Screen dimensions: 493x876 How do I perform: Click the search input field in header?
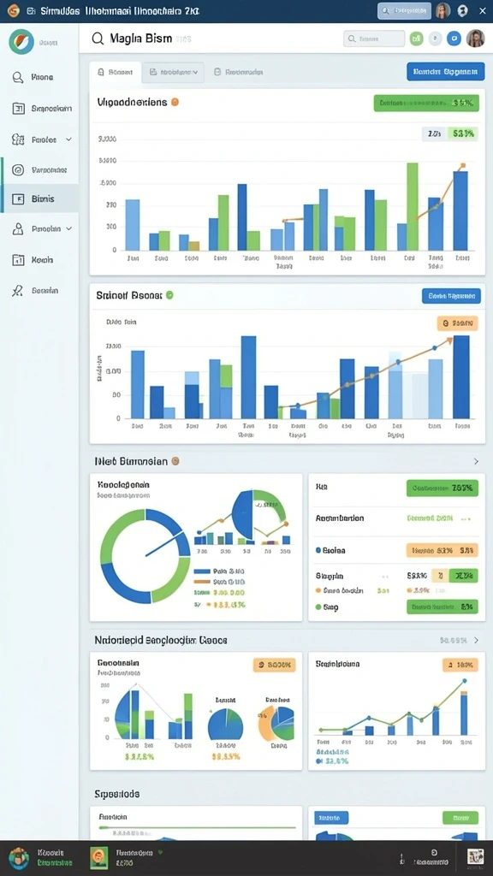374,38
